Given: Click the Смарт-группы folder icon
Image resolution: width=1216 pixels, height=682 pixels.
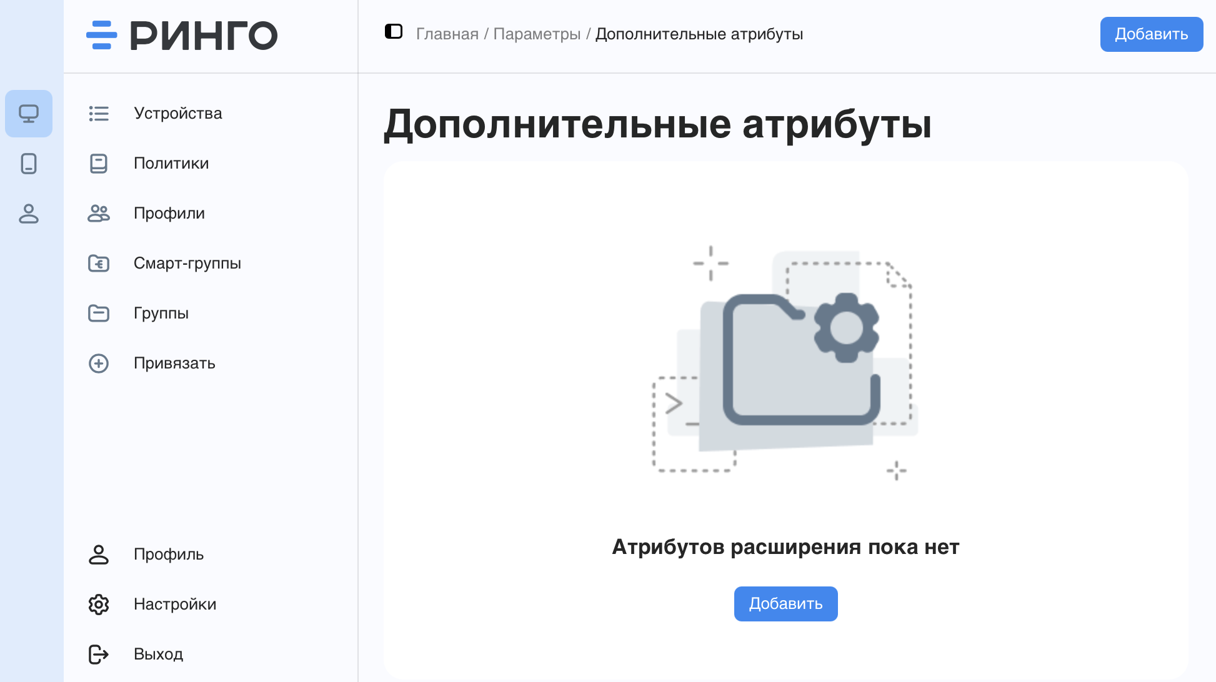Looking at the screenshot, I should pyautogui.click(x=99, y=264).
